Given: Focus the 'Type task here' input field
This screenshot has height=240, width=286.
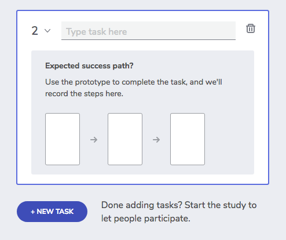Looking at the screenshot, I should [148, 31].
